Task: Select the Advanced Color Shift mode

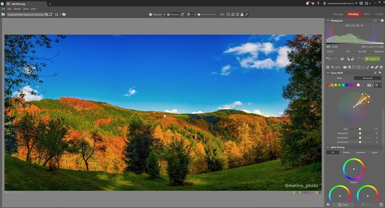Action: (x=367, y=78)
